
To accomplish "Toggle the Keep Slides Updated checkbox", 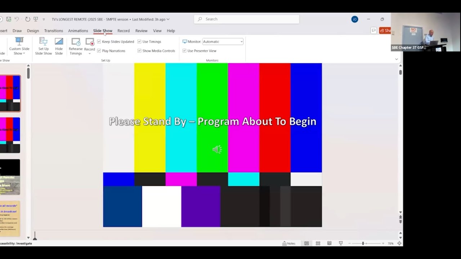I will tap(99, 42).
